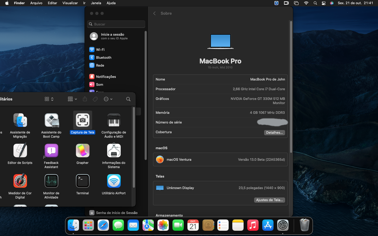Open Configuração de Áudio e MIDI
The height and width of the screenshot is (236, 378).
pos(114,121)
